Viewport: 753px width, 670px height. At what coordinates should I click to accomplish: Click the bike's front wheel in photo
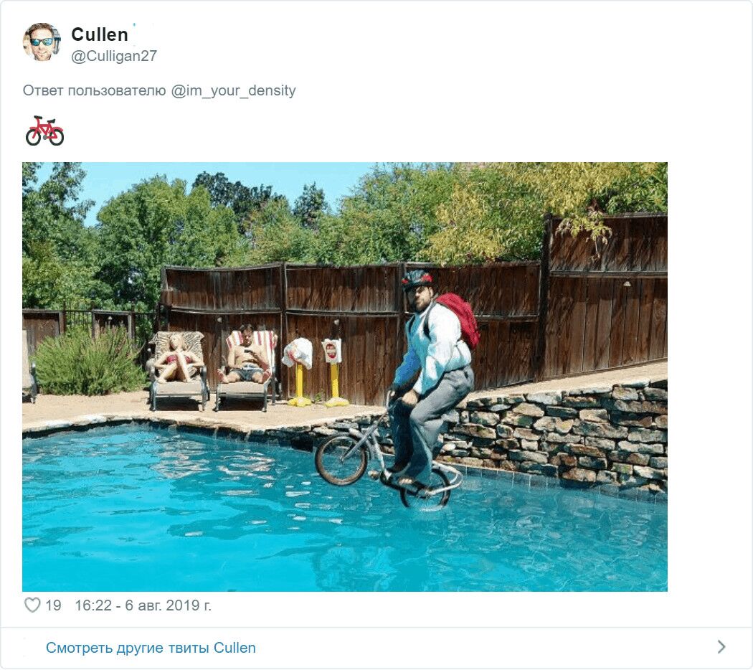[341, 460]
